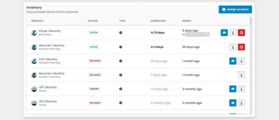Show info for Pirate Monthly product
The height and width of the screenshot is (120, 279).
233,33
